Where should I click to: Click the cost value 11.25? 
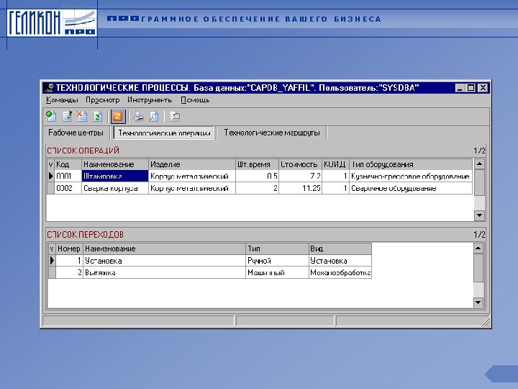(300, 188)
